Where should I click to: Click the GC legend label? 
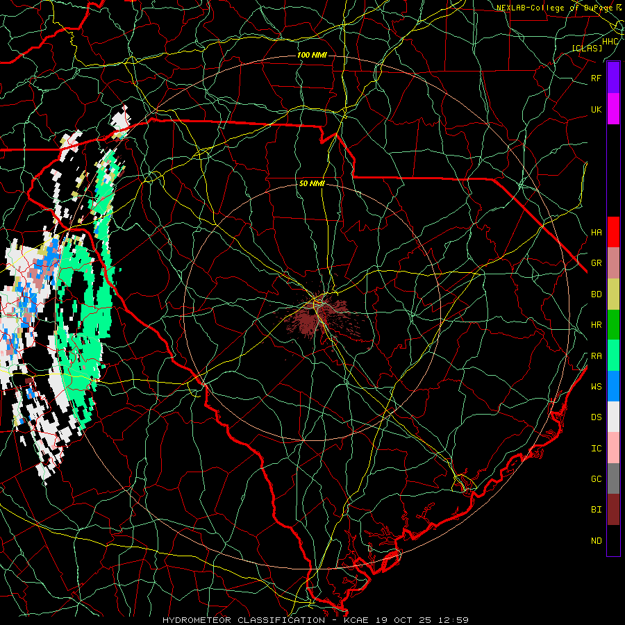coord(596,479)
